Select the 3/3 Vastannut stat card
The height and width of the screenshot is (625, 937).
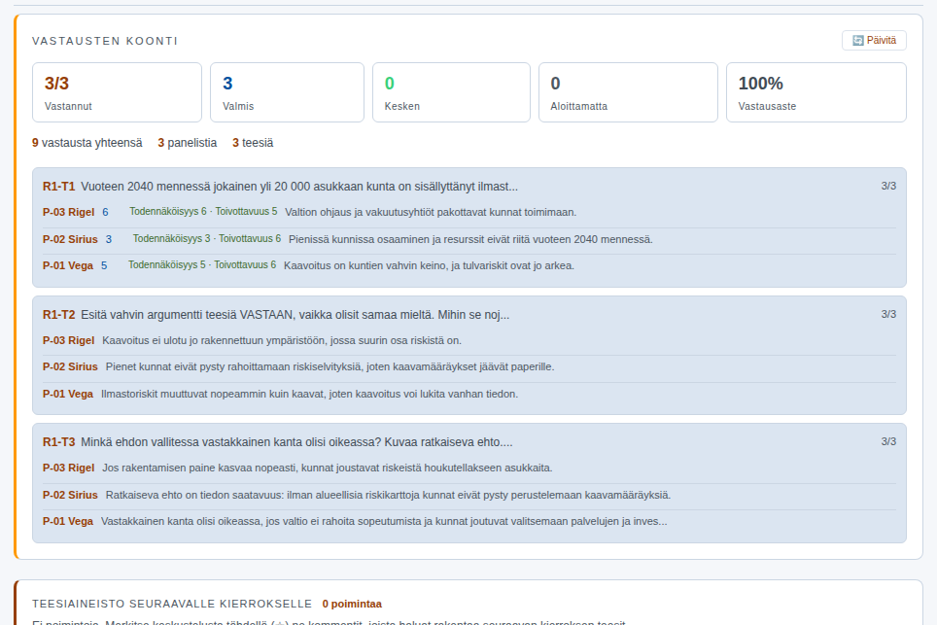pyautogui.click(x=117, y=92)
